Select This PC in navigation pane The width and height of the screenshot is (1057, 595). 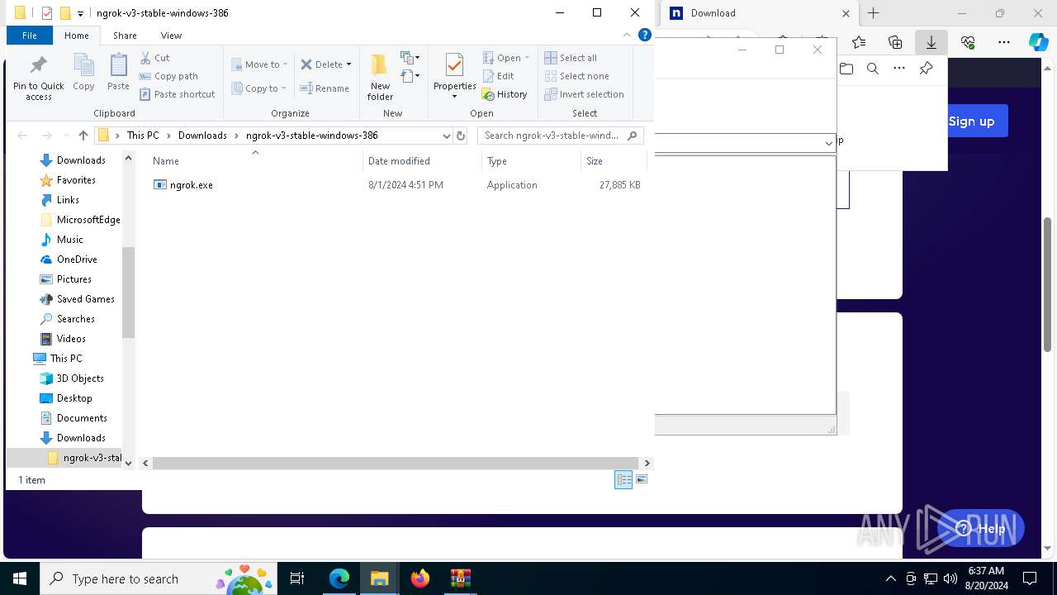tap(65, 359)
